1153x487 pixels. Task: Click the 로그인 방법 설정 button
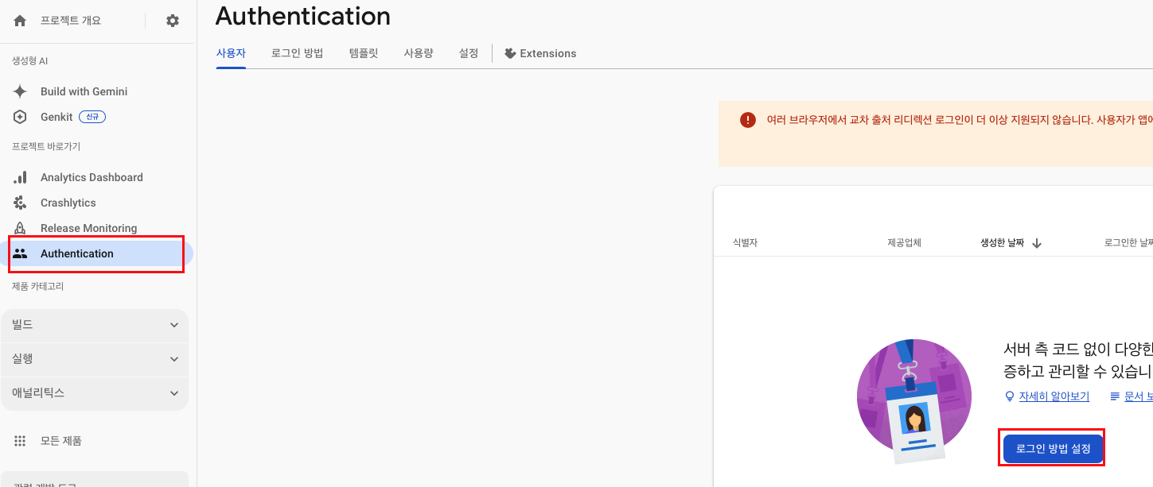coord(1053,449)
